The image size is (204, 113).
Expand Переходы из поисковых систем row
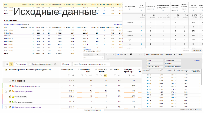pos(6,86)
